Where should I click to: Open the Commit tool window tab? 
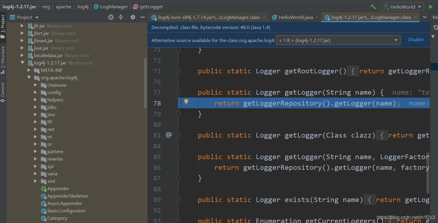[3, 92]
